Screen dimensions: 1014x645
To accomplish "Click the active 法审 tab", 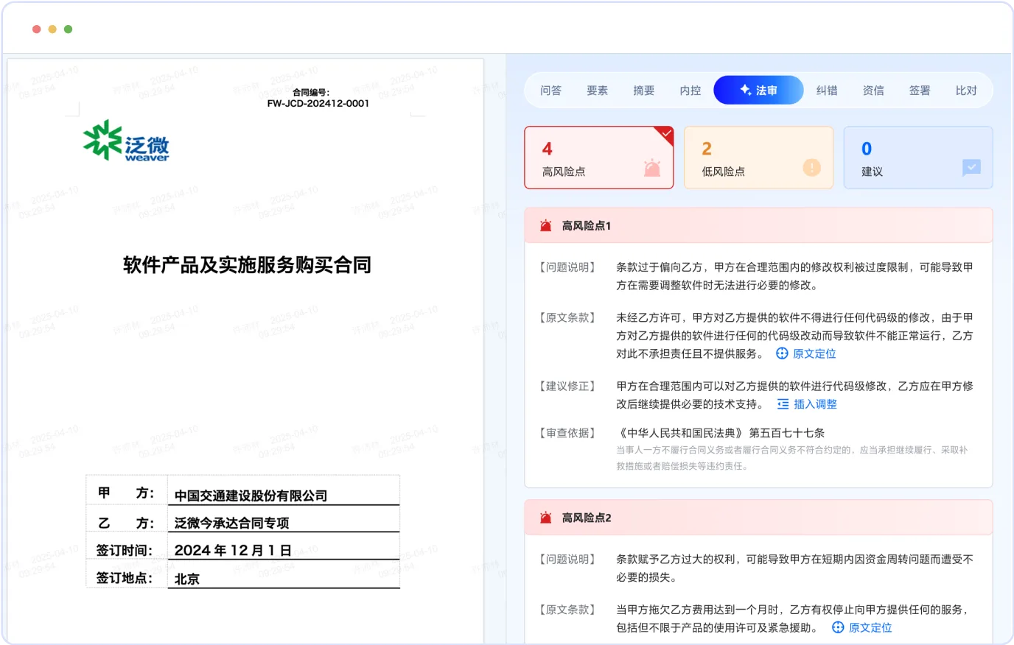I will (758, 90).
